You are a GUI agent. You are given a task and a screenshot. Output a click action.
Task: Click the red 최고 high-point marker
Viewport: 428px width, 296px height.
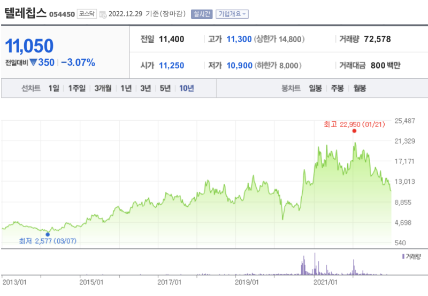coord(354,131)
